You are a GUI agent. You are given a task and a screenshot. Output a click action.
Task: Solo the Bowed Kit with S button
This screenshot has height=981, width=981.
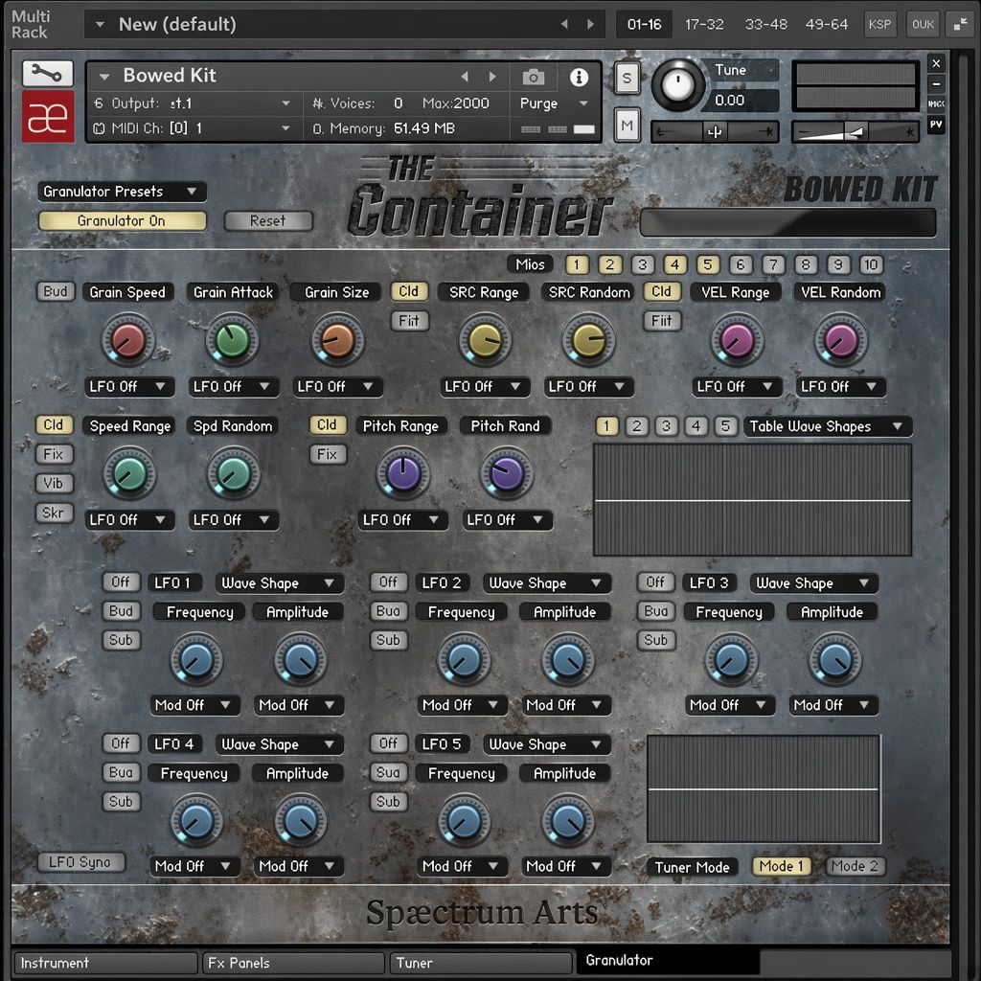pyautogui.click(x=627, y=79)
